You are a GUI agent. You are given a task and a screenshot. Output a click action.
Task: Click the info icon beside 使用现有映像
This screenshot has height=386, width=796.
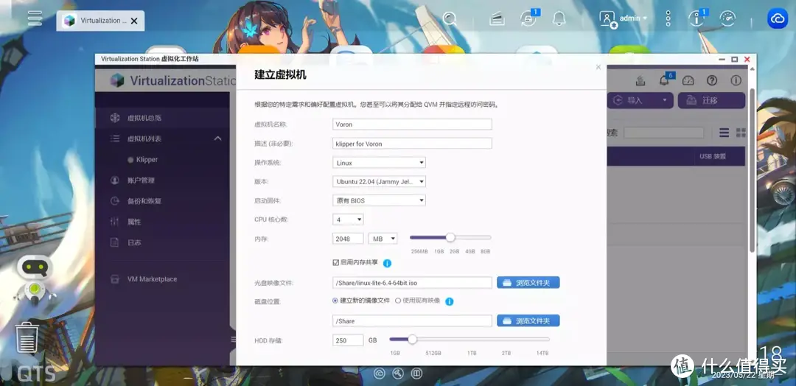[x=450, y=301]
